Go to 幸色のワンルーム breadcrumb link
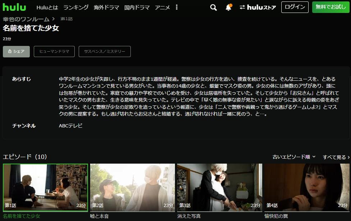 pos(26,19)
